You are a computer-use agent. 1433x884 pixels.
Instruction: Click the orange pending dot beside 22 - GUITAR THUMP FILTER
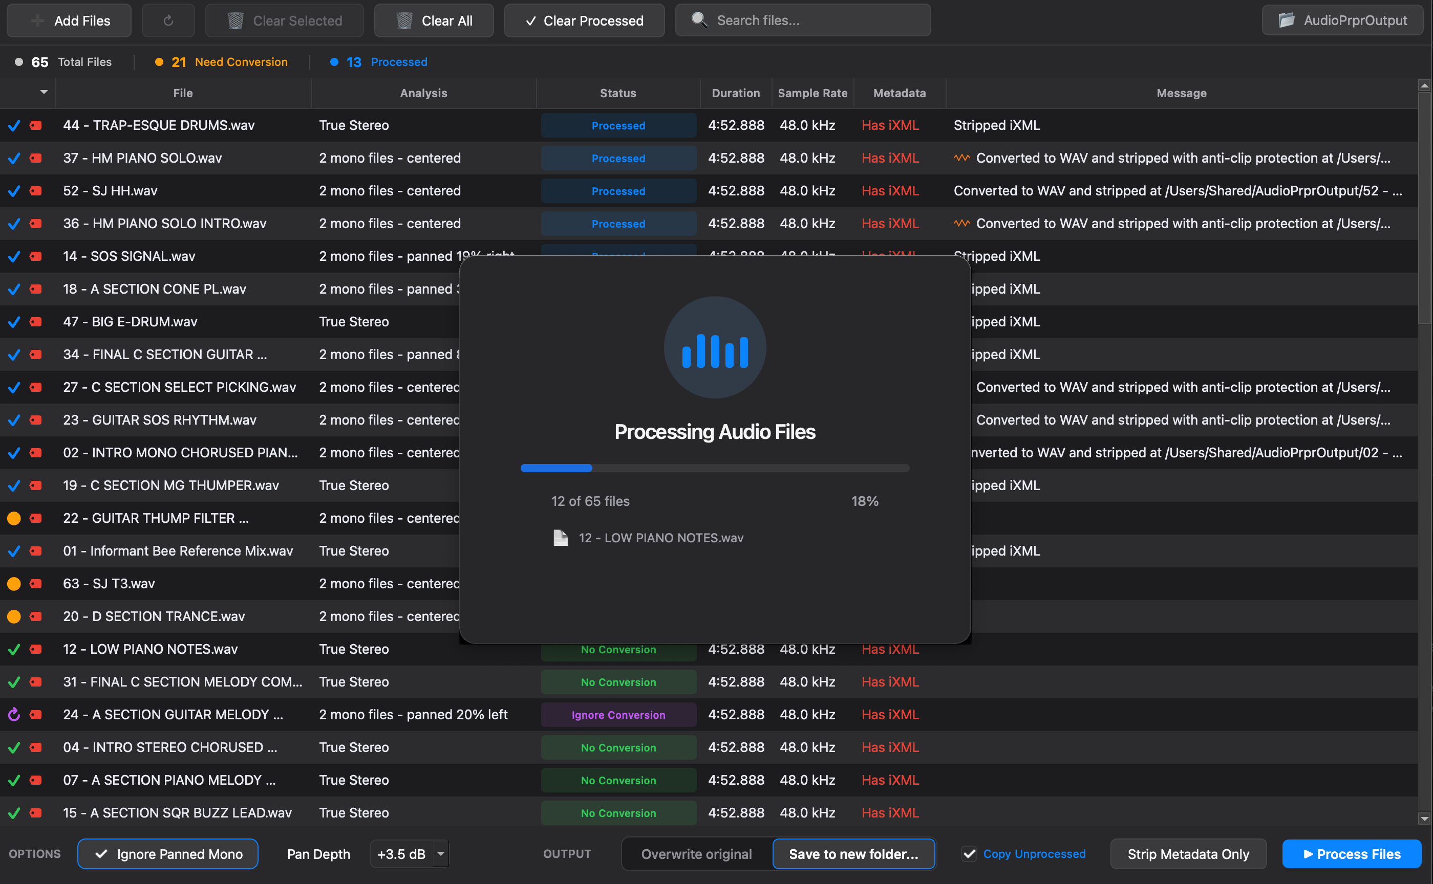15,518
